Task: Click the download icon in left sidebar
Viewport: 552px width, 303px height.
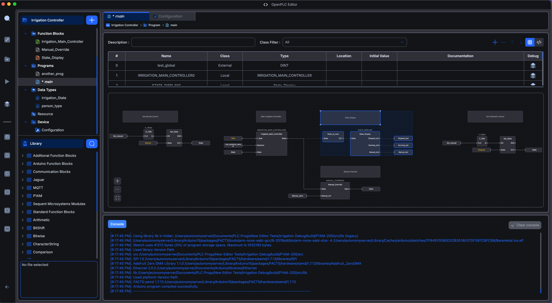Action: [7, 59]
